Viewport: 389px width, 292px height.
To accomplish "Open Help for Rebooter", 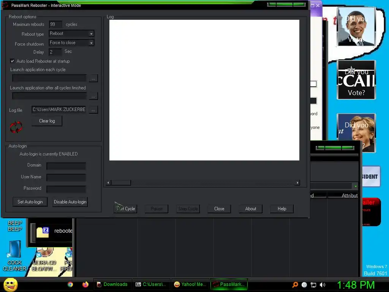I will 282,209.
